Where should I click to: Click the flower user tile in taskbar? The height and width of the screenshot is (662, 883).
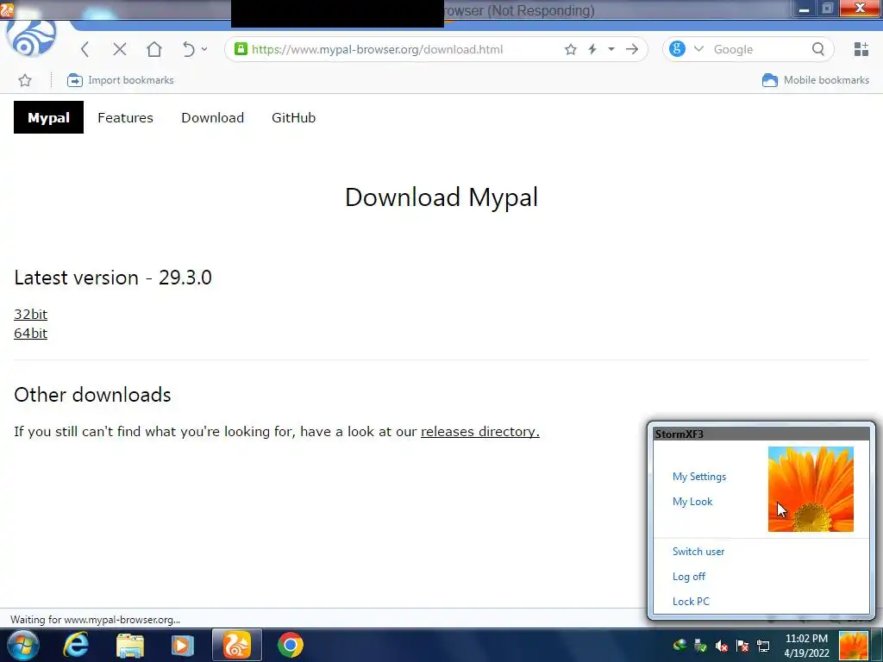(853, 646)
